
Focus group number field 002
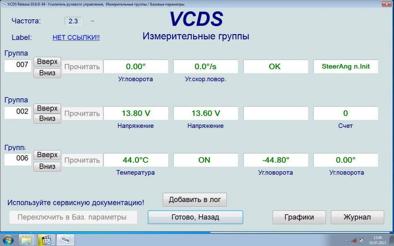click(x=18, y=112)
